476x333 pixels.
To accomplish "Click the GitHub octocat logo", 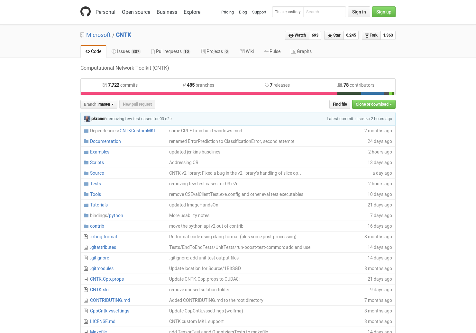I will click(x=86, y=12).
